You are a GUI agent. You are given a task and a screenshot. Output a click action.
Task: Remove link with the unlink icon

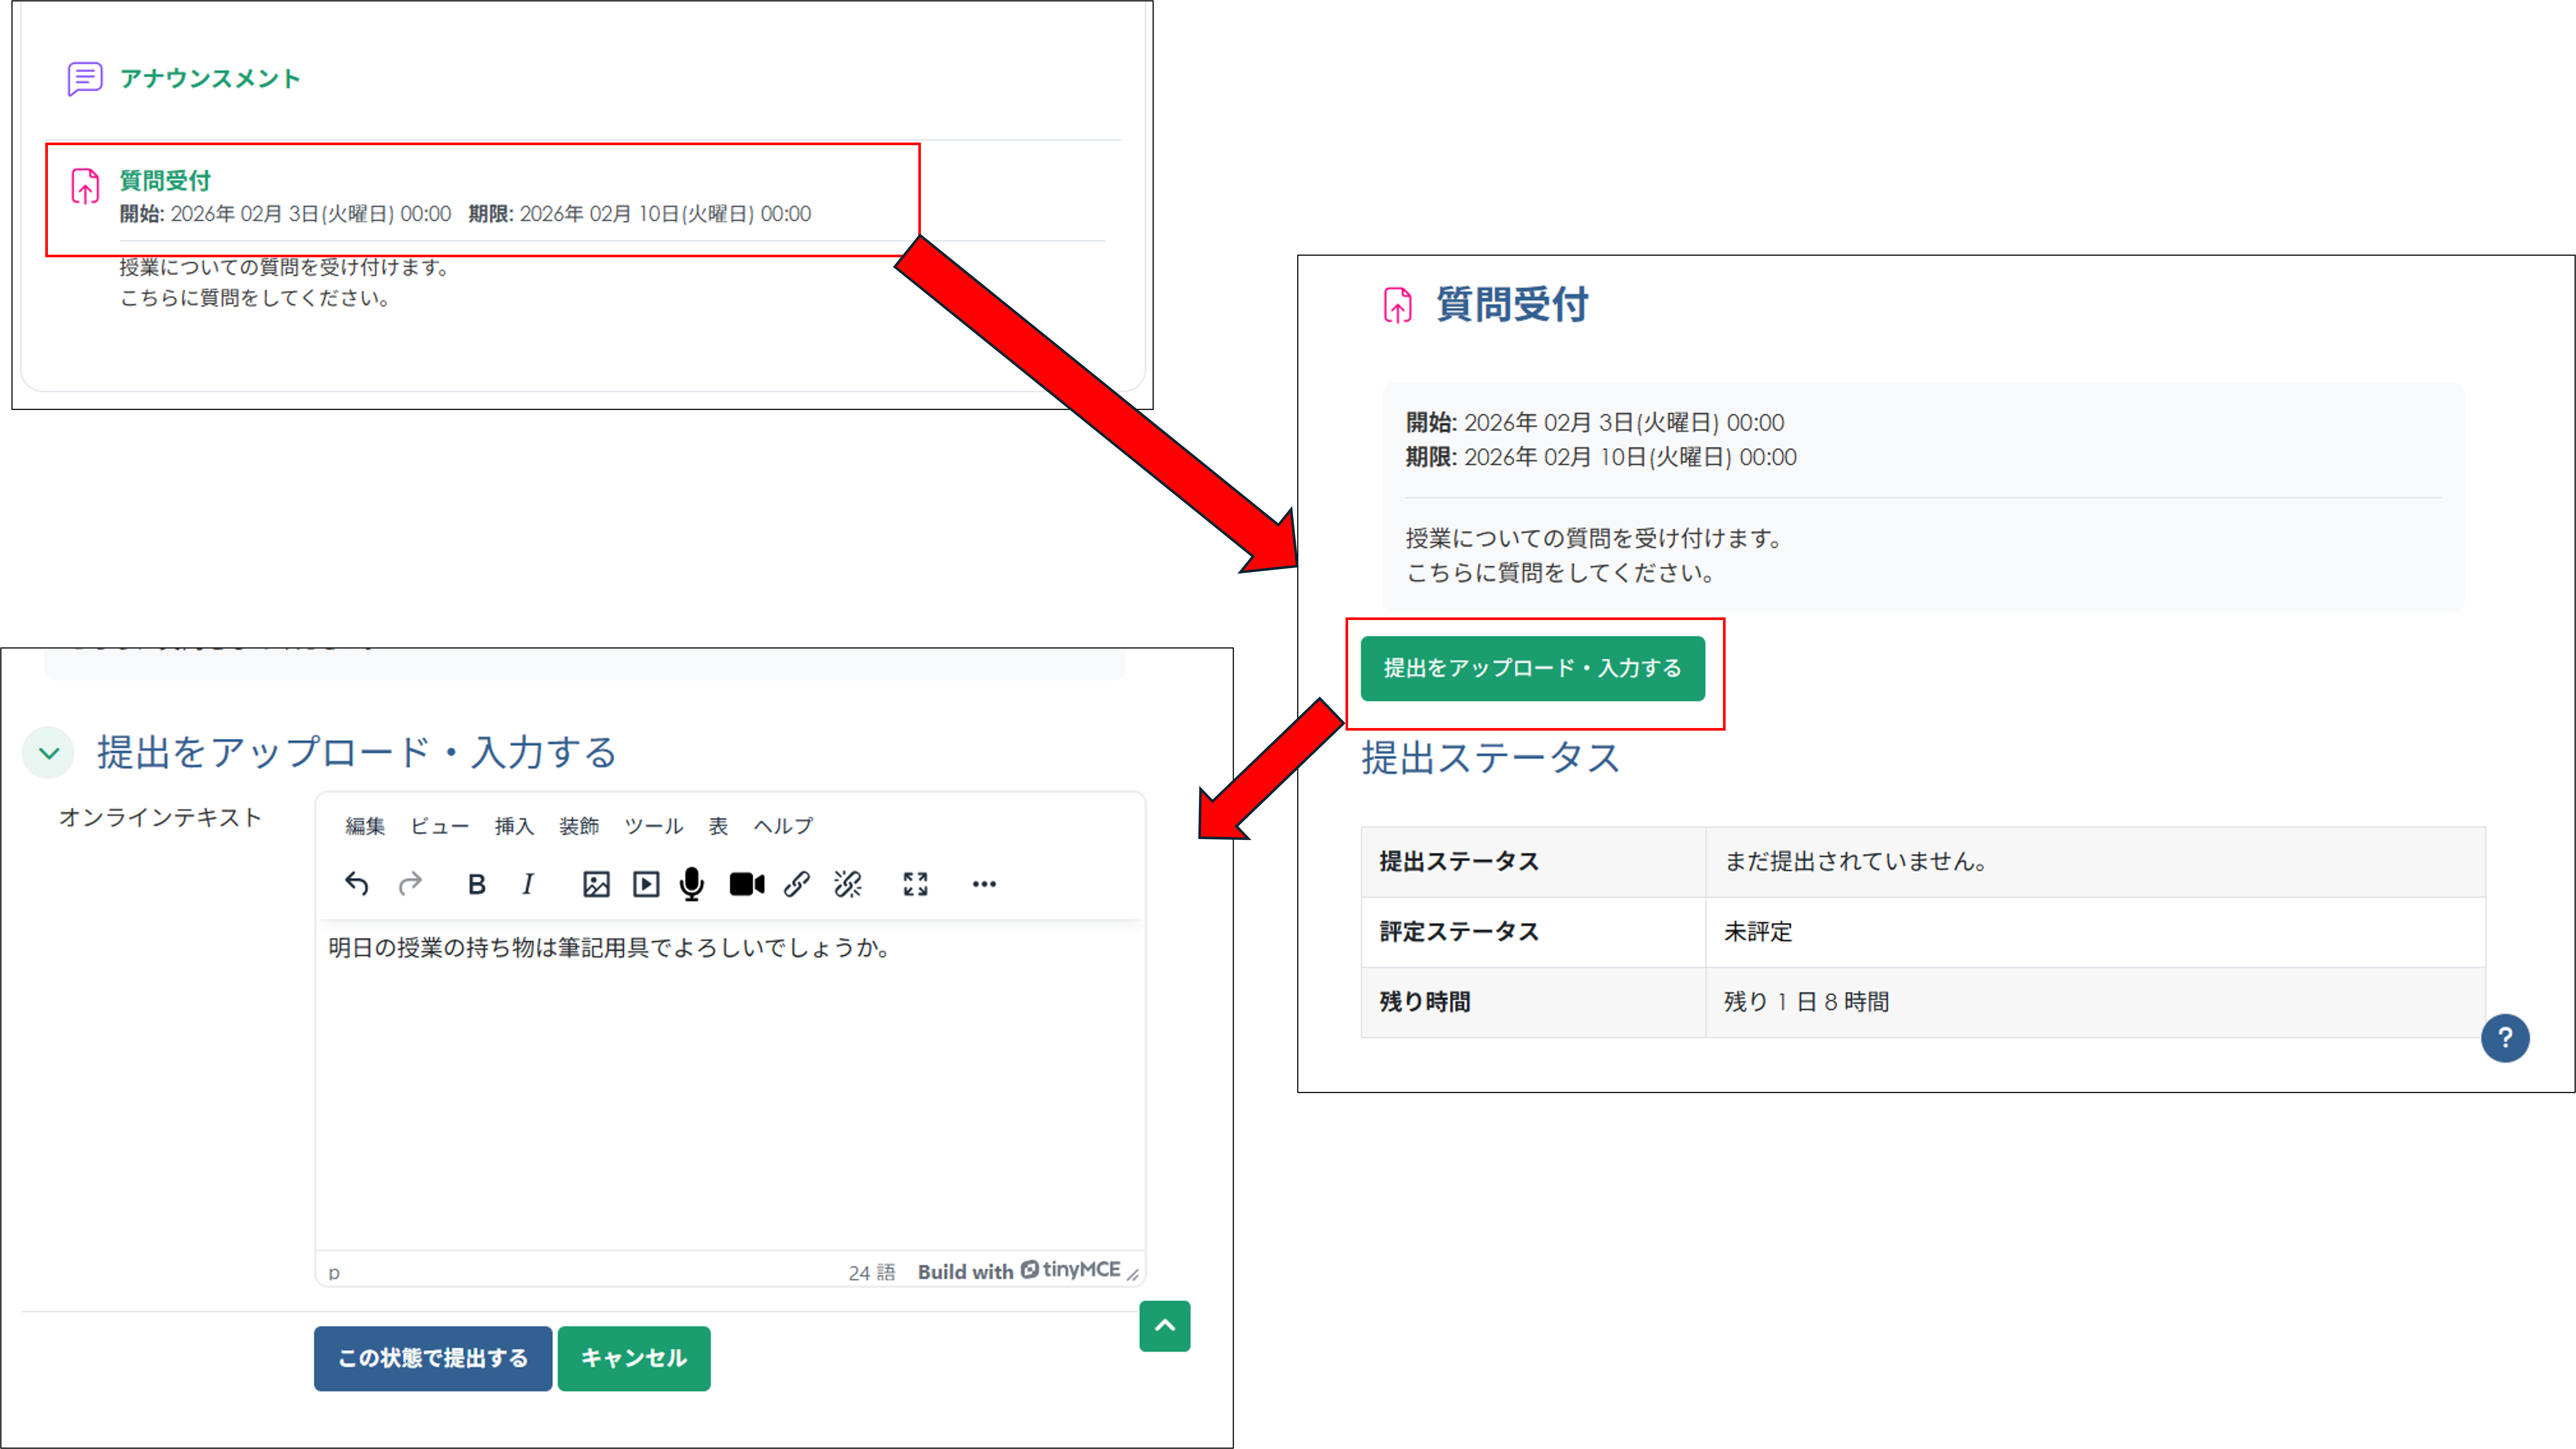(847, 884)
